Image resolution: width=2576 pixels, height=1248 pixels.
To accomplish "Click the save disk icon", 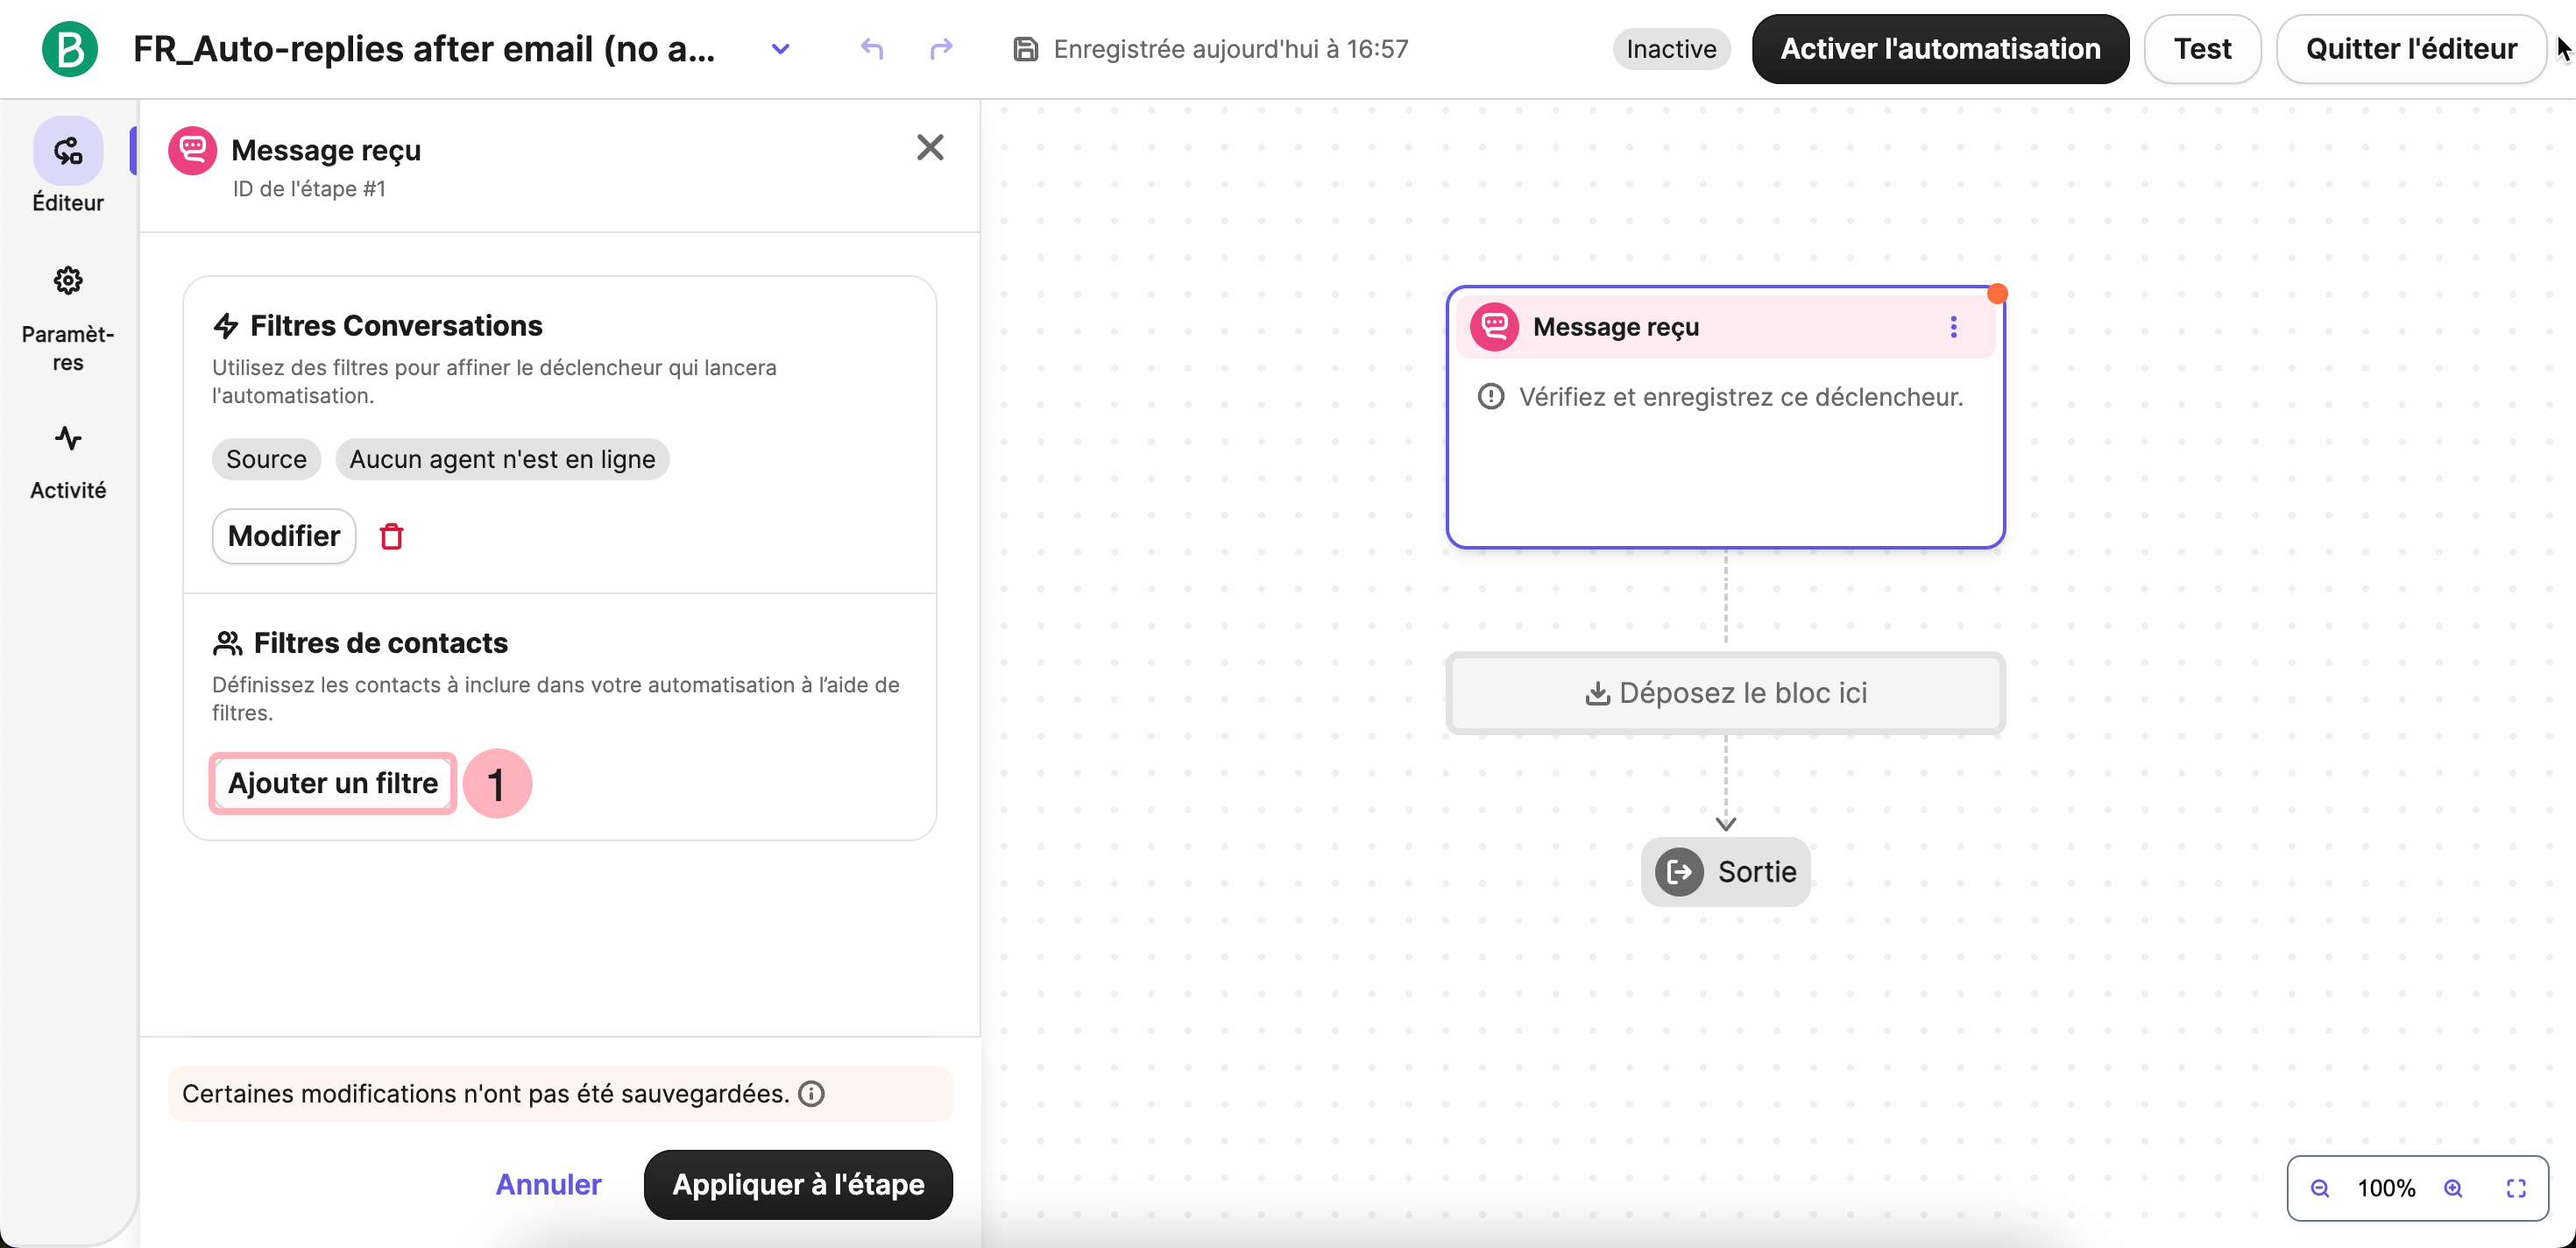I will (1025, 49).
